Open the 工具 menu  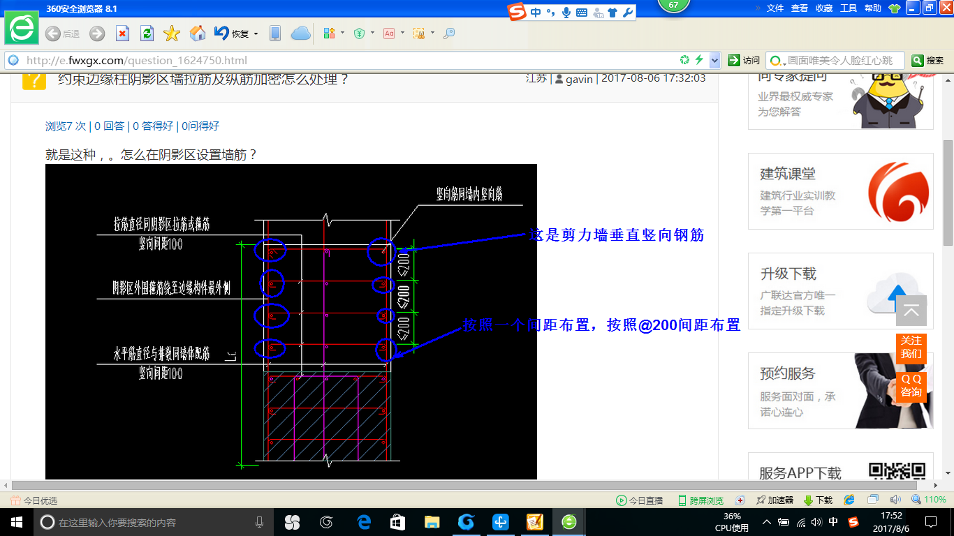(849, 8)
